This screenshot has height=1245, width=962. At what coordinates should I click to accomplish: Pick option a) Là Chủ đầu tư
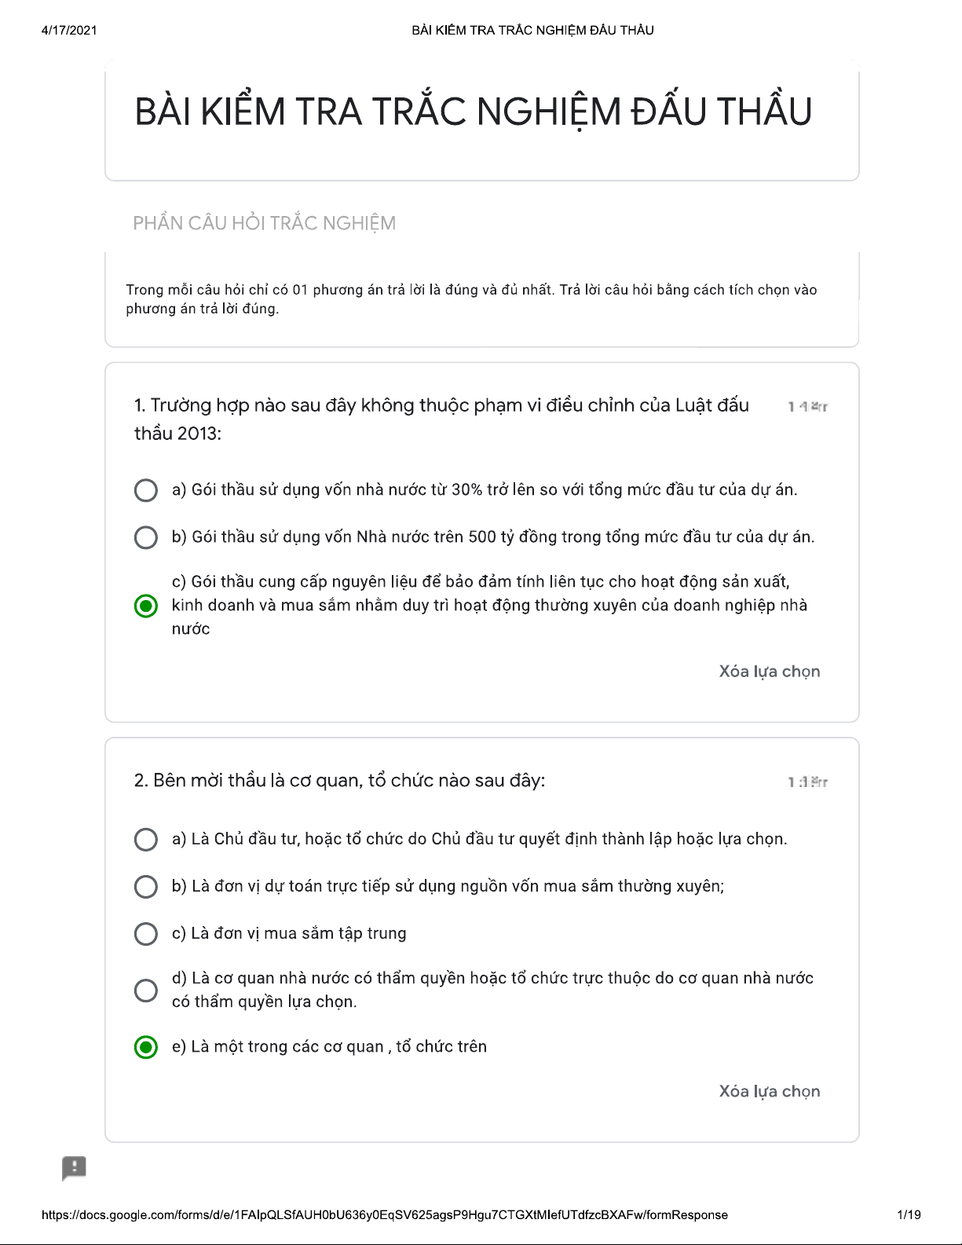pyautogui.click(x=146, y=839)
